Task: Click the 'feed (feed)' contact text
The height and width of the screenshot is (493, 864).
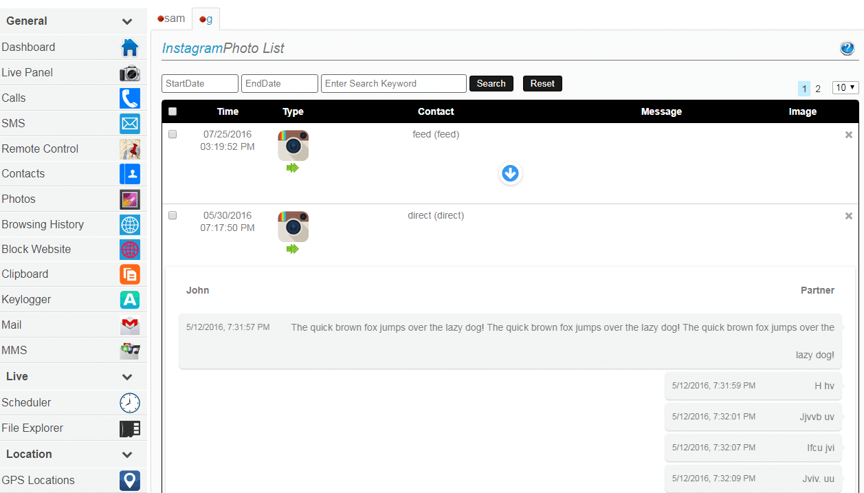Action: tap(436, 134)
